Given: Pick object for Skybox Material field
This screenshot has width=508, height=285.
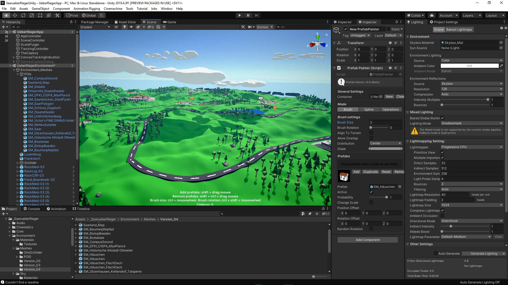Looking at the screenshot, I should point(501,42).
